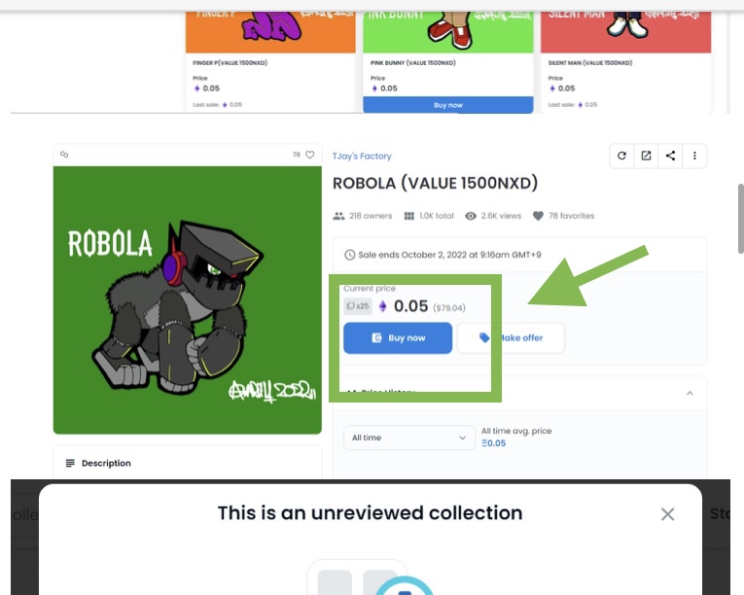Viewport: 744px width, 595px height.
Task: Click the 78 favorites heart icon
Action: tap(538, 216)
